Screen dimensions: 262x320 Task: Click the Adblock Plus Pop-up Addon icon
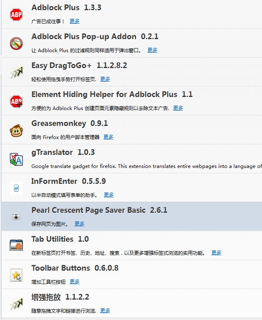coord(16,44)
